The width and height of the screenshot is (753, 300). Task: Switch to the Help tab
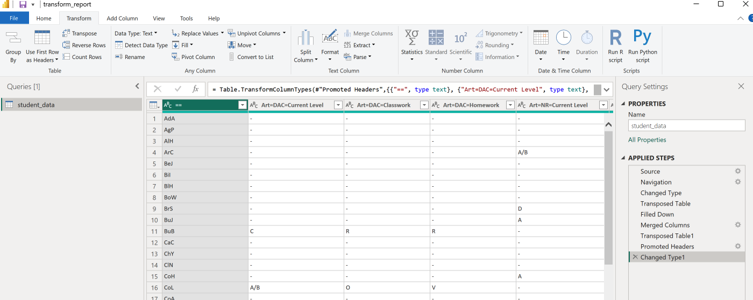tap(214, 18)
